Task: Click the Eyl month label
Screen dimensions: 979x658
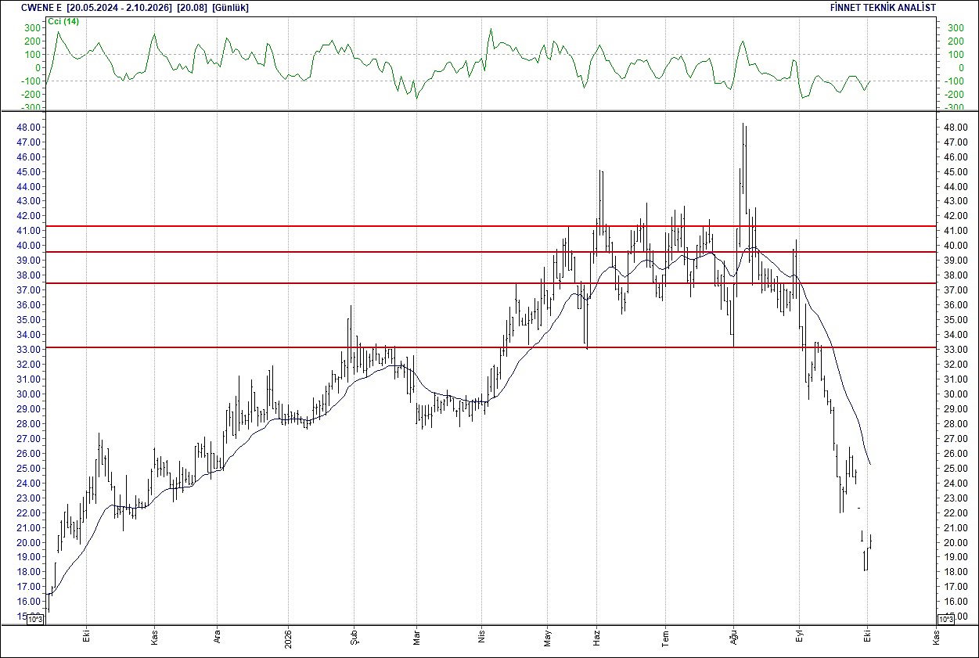Action: tap(799, 635)
